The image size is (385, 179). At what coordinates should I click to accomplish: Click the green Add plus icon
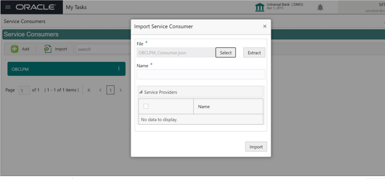[x=15, y=49]
